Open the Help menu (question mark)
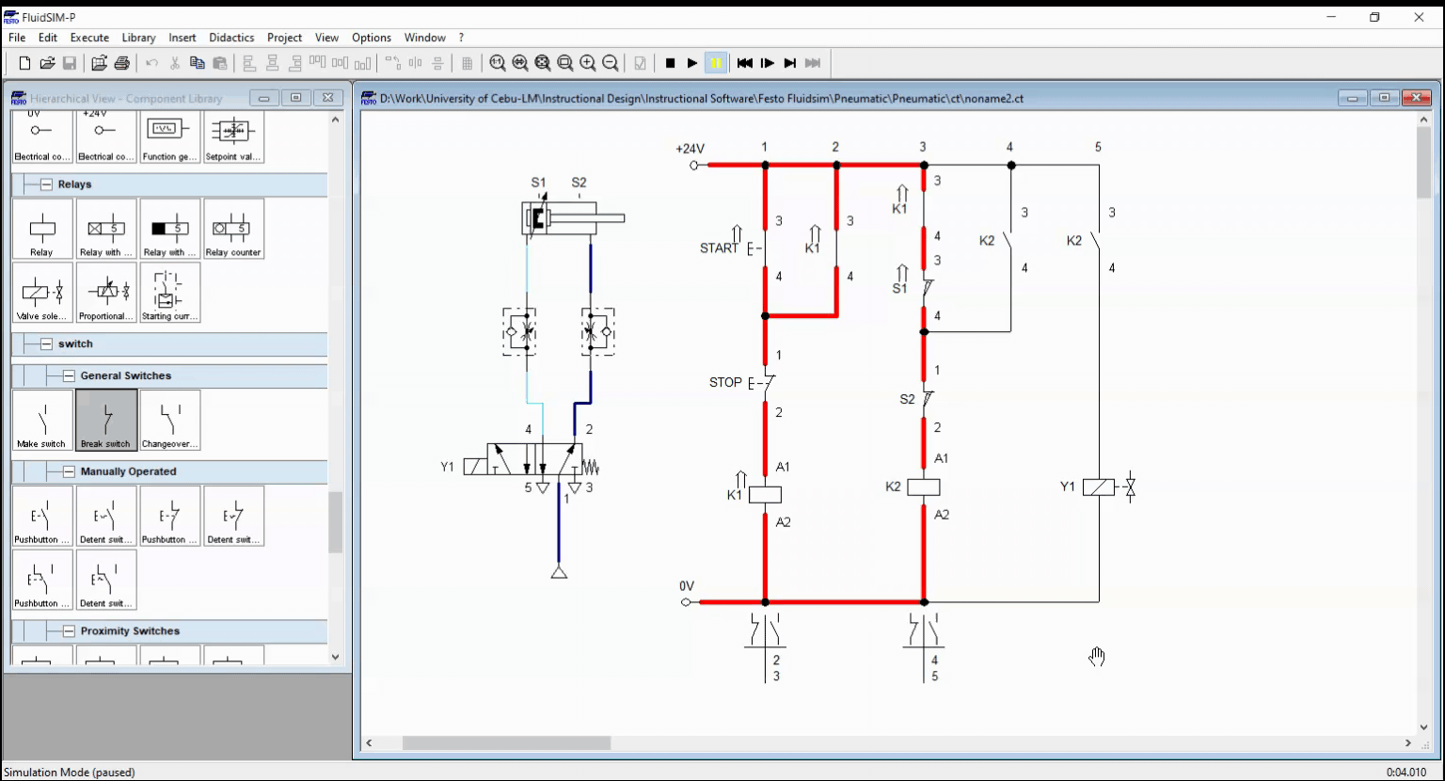Screen dimensions: 1445x781 point(461,38)
